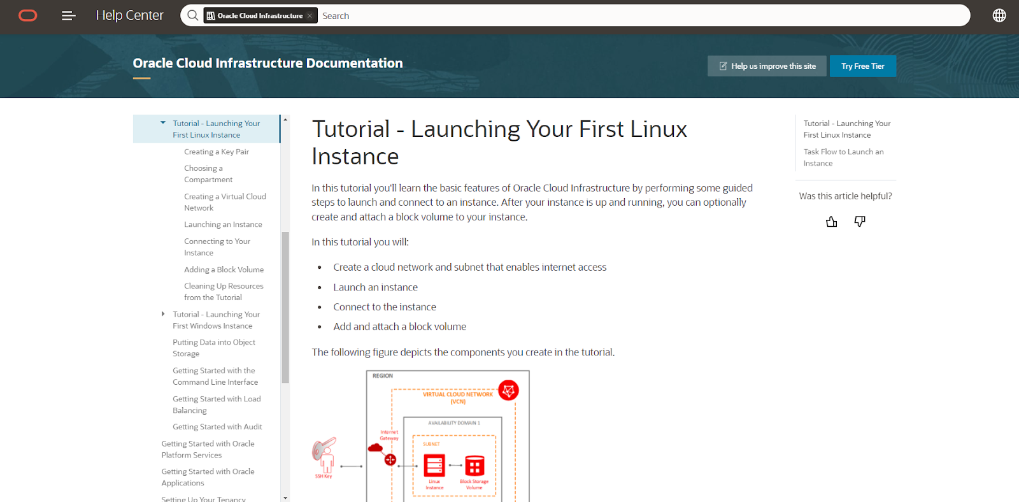
Task: Open the hamburger navigation menu
Action: [x=69, y=15]
